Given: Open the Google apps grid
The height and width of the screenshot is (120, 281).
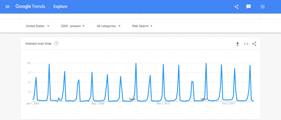Looking at the screenshot, I should coord(262,7).
